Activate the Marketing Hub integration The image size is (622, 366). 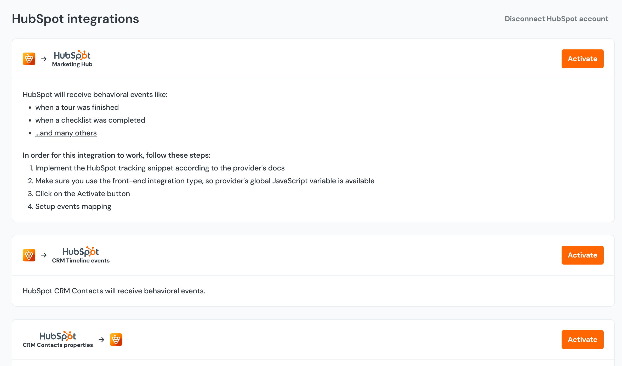(x=582, y=59)
